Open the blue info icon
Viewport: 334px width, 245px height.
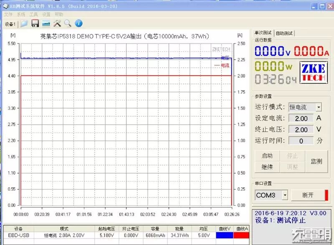(x=78, y=23)
